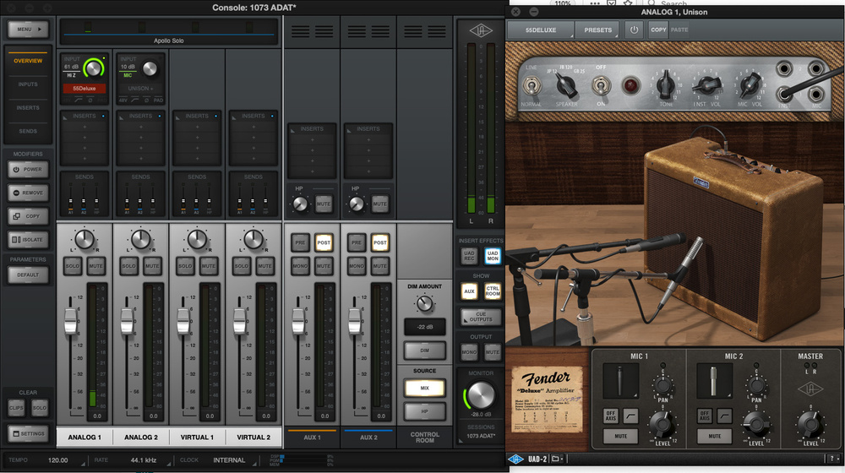
Task: Click the TEMPO value field 120.00
Action: 58,460
